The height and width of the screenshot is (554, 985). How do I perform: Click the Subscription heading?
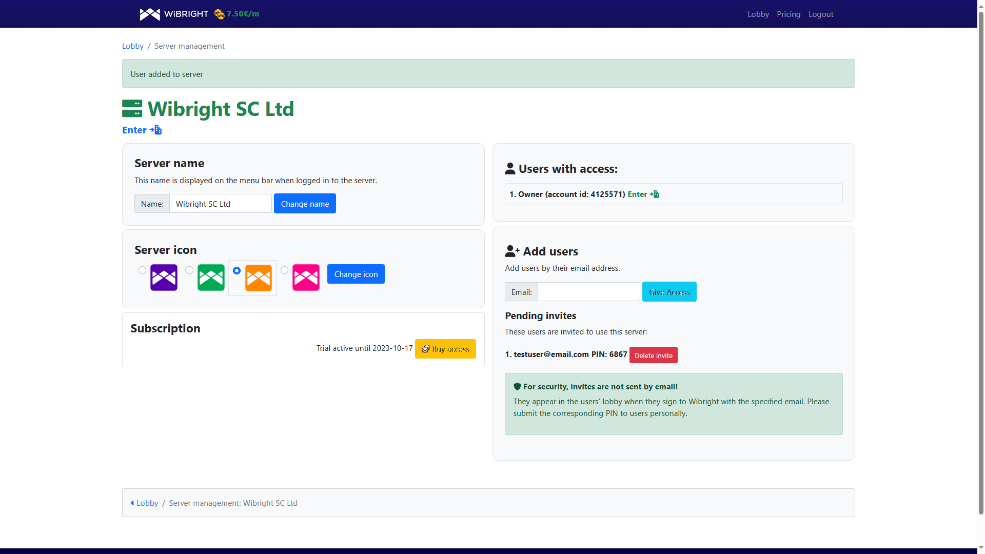pos(165,328)
